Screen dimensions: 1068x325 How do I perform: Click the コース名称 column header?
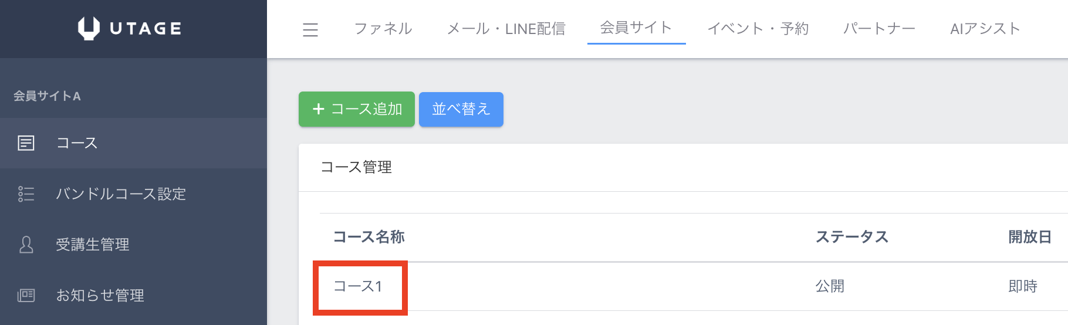(x=369, y=237)
